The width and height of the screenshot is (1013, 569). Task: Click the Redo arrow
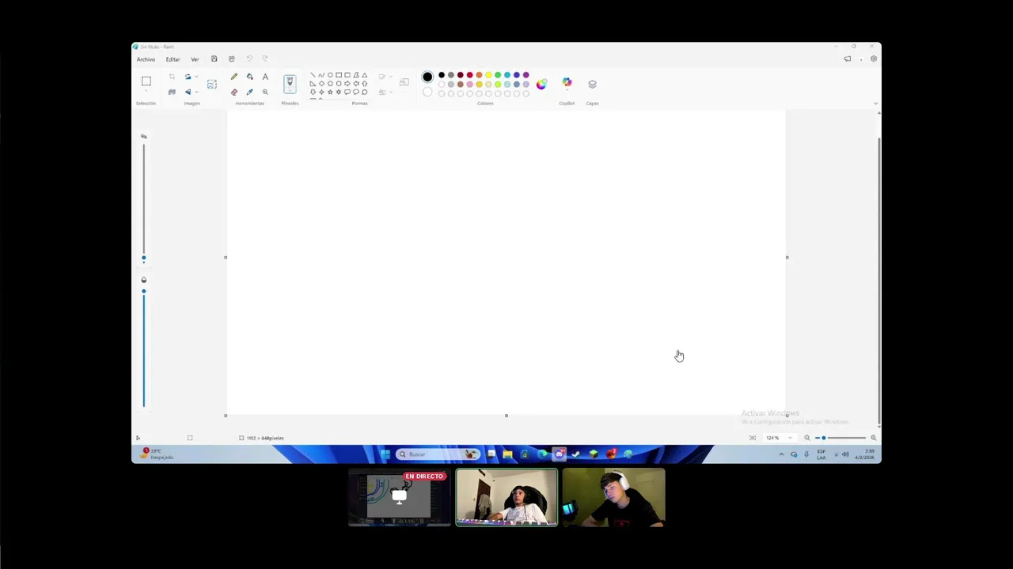coord(265,59)
